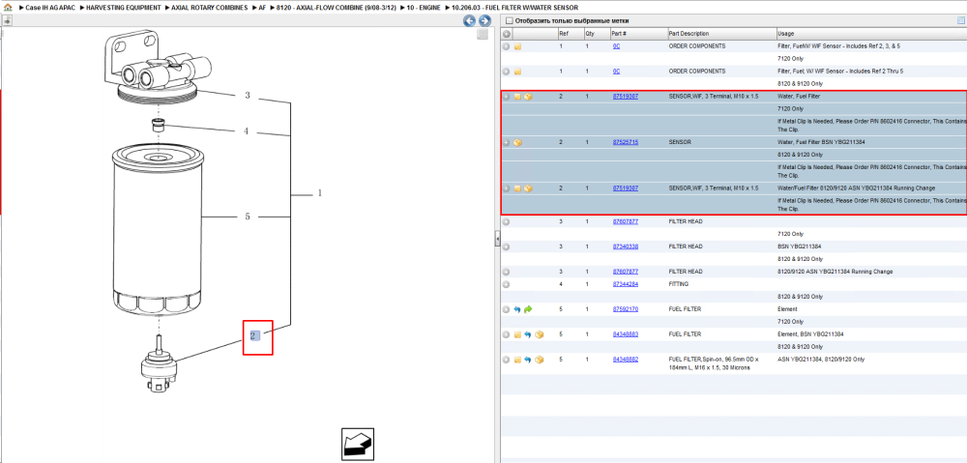Screen dimensions: 967x463
Task: Open the package icon for part 84348883
Action: coord(539,334)
